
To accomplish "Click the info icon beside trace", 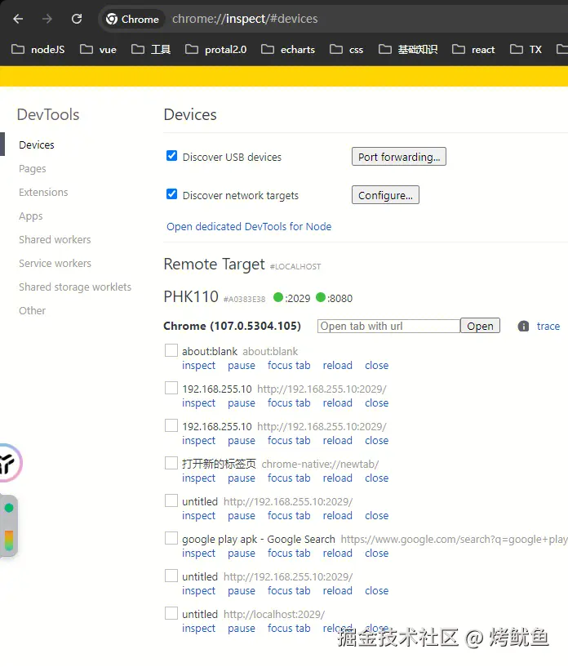I will click(523, 327).
